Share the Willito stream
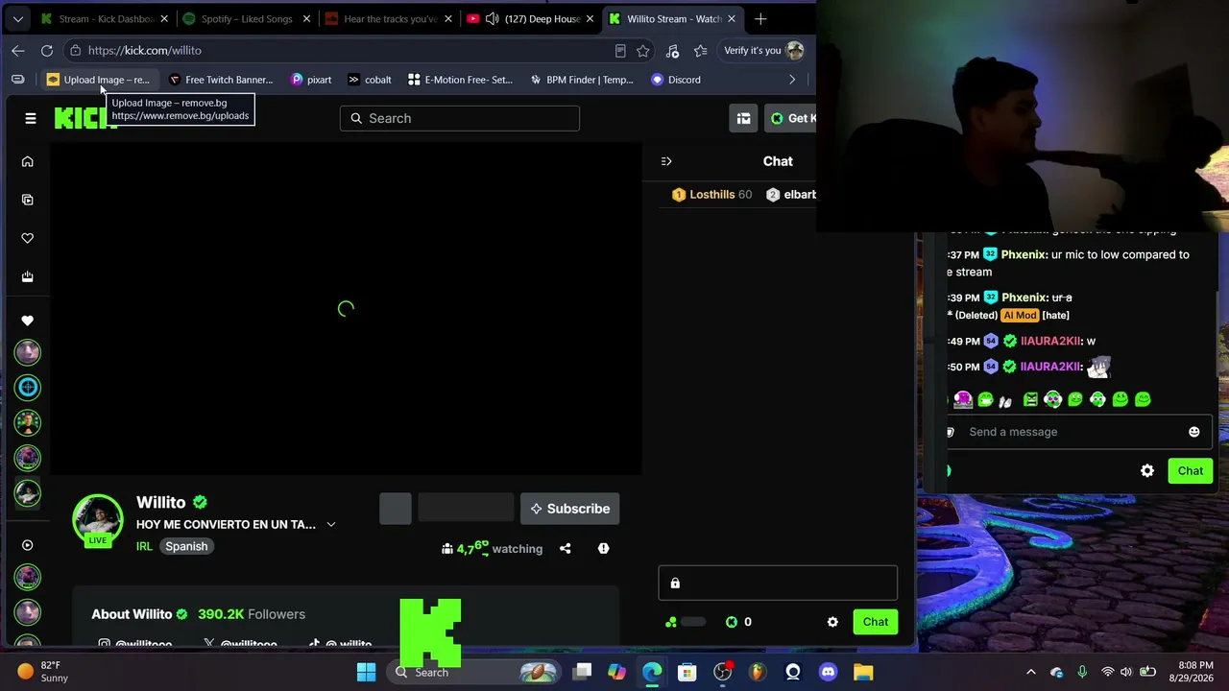 [x=566, y=548]
